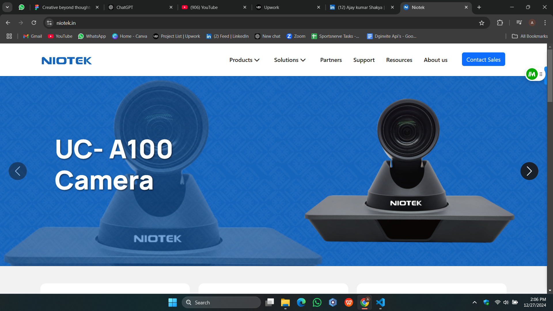Open the Sportsnerve Tasks bookmark

coord(335,36)
